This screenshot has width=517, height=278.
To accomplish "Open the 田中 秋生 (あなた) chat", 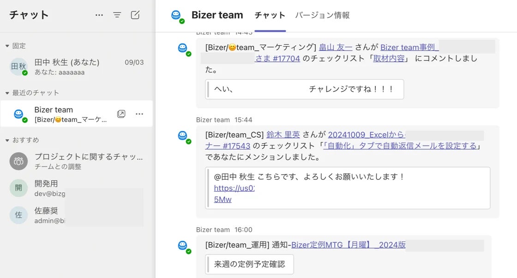I will tap(77, 66).
